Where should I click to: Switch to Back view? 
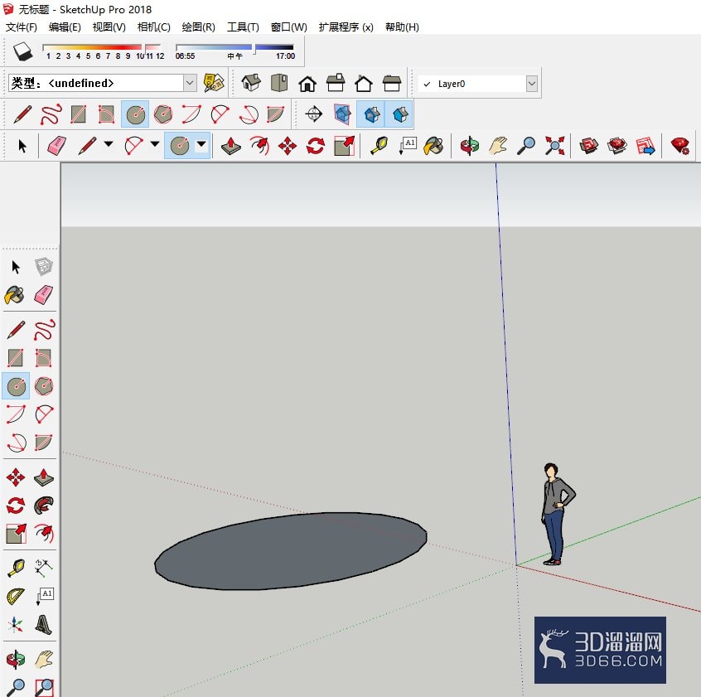(364, 83)
